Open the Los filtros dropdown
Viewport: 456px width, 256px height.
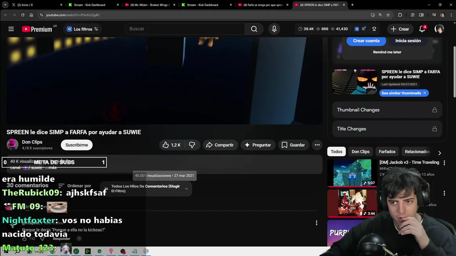[x=82, y=29]
